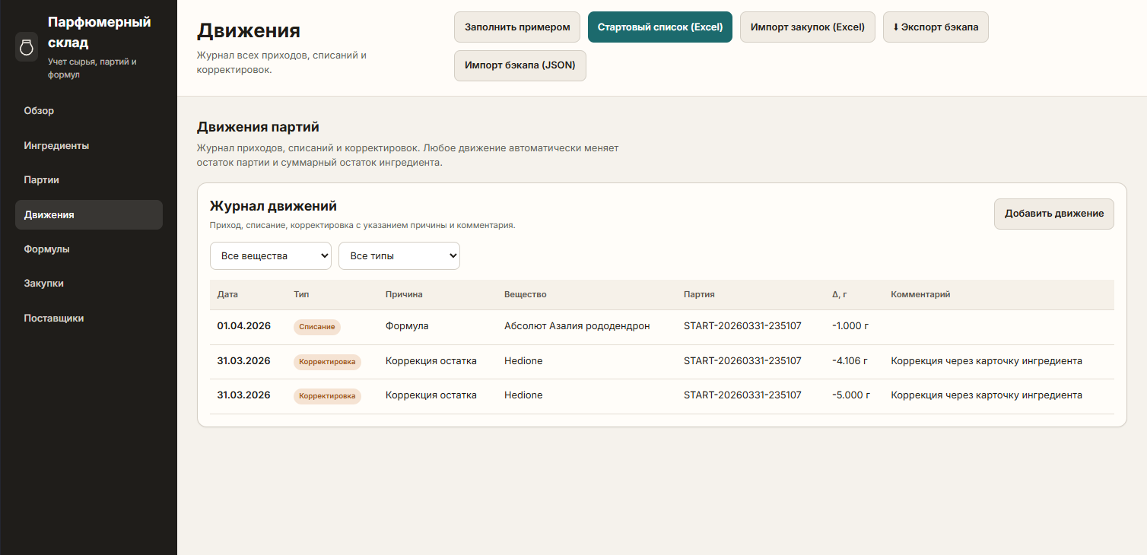1147x555 pixels.
Task: Go to Ингредиенты in the sidebar
Action: tap(56, 145)
